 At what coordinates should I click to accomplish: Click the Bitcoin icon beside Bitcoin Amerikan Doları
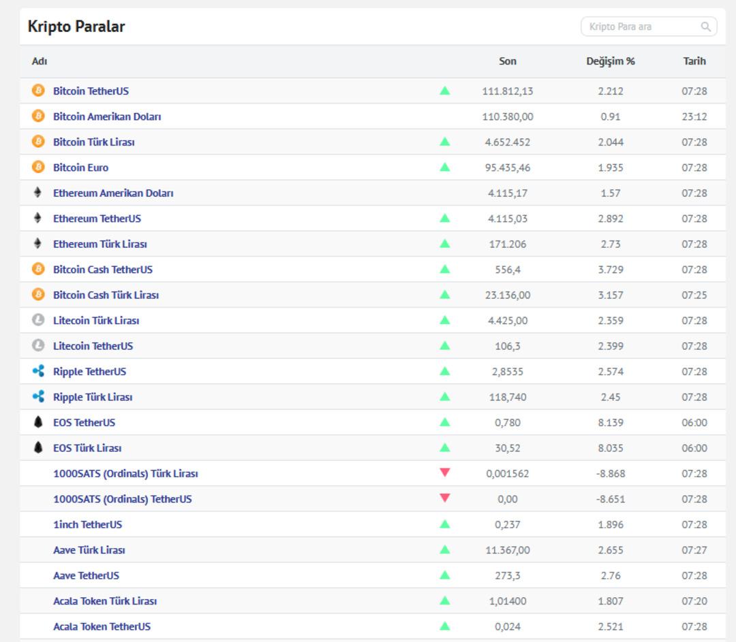(38, 116)
